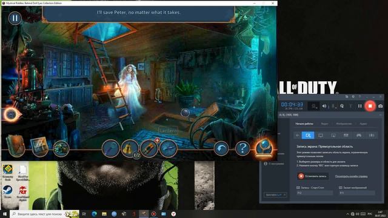Pause the Bandicam recording

point(360,106)
